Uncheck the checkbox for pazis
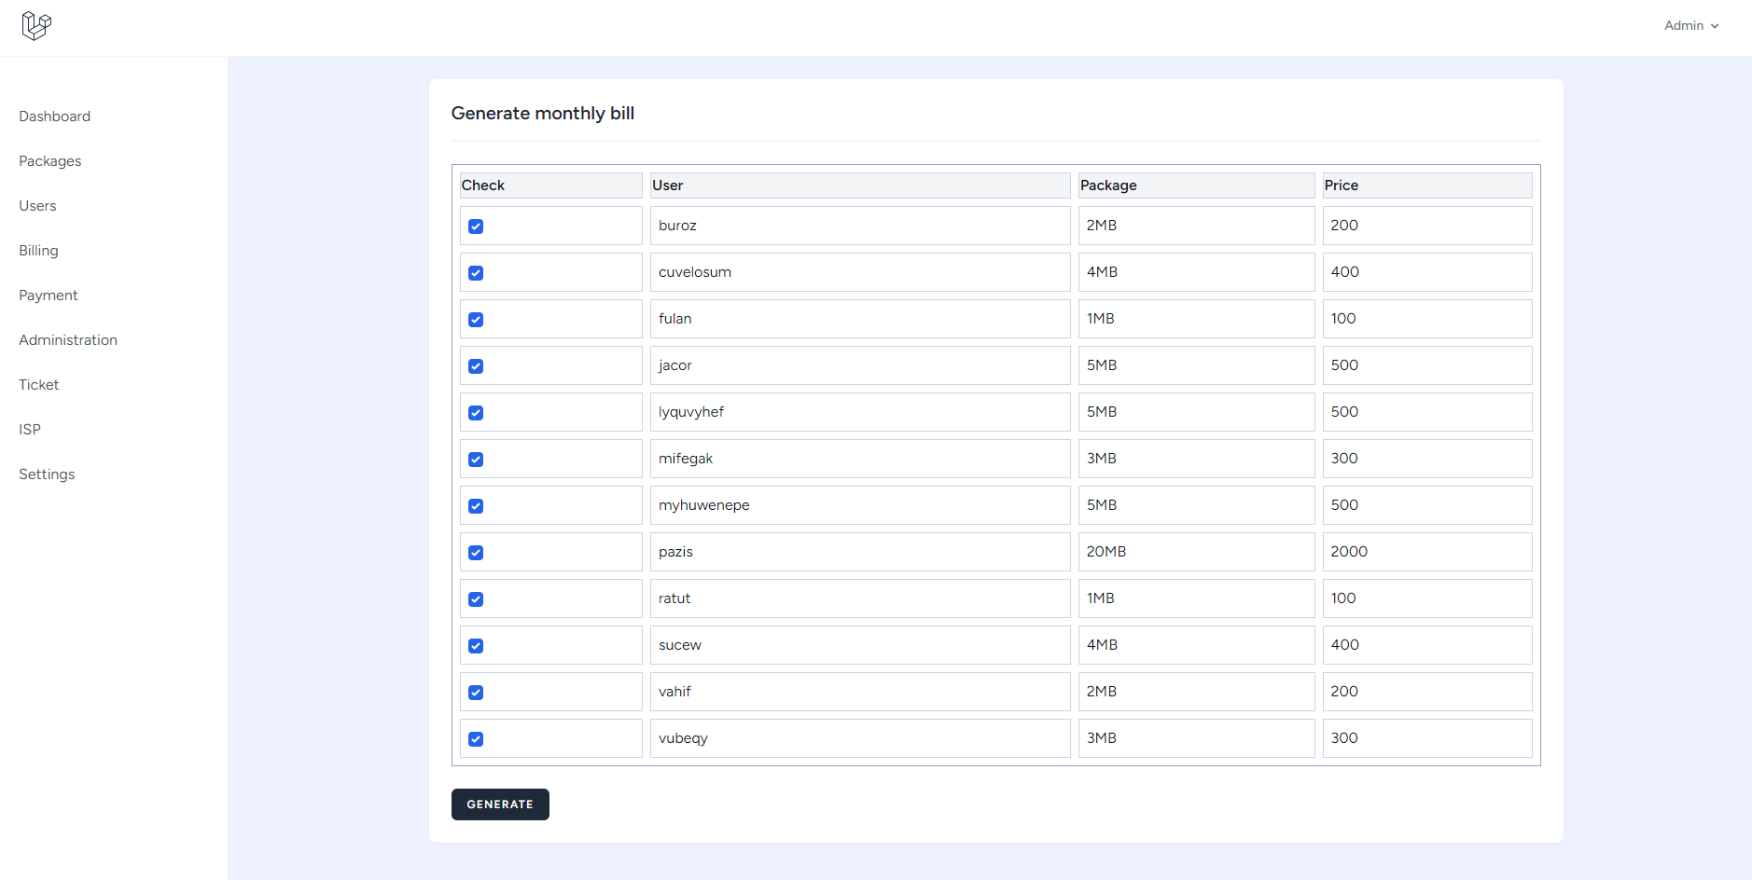The height and width of the screenshot is (880, 1752). point(476,552)
